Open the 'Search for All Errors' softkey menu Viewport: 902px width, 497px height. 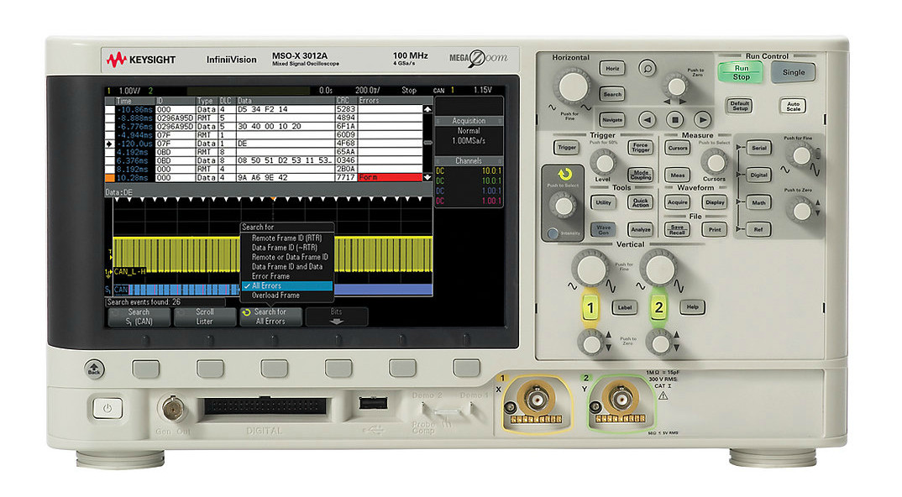pos(271,317)
